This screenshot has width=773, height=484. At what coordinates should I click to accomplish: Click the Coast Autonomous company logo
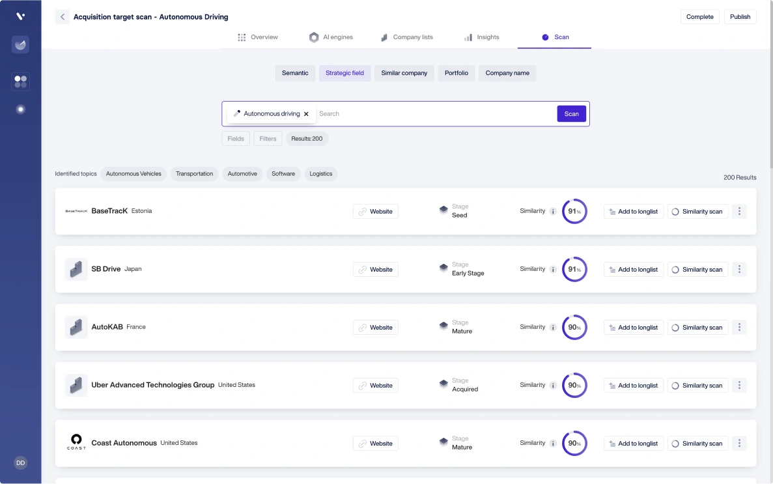point(76,443)
